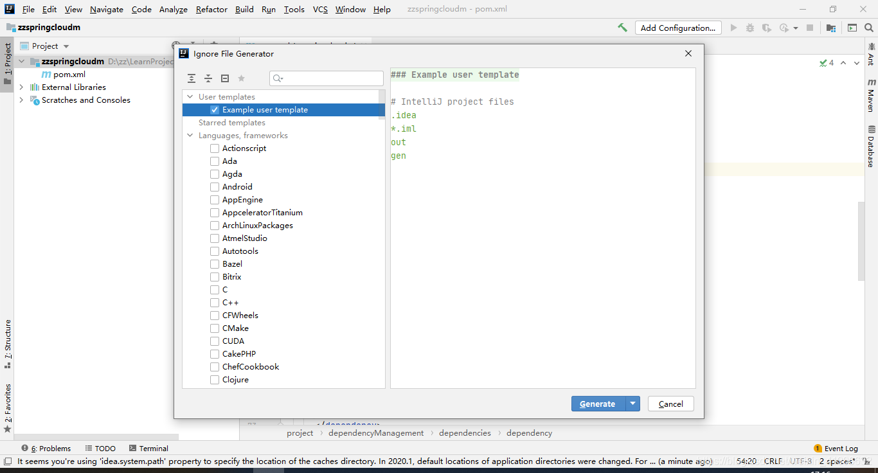The width and height of the screenshot is (878, 473).
Task: Open the Terminal tool window
Action: [148, 449]
